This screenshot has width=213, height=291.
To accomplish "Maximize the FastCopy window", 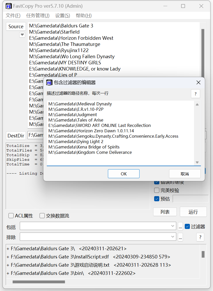I will click(x=183, y=6).
